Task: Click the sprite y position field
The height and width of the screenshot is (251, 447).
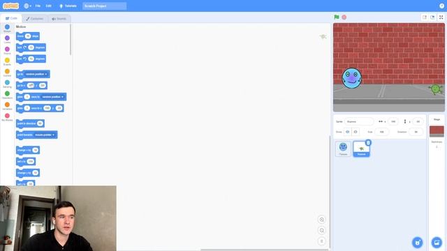Action: 418,121
